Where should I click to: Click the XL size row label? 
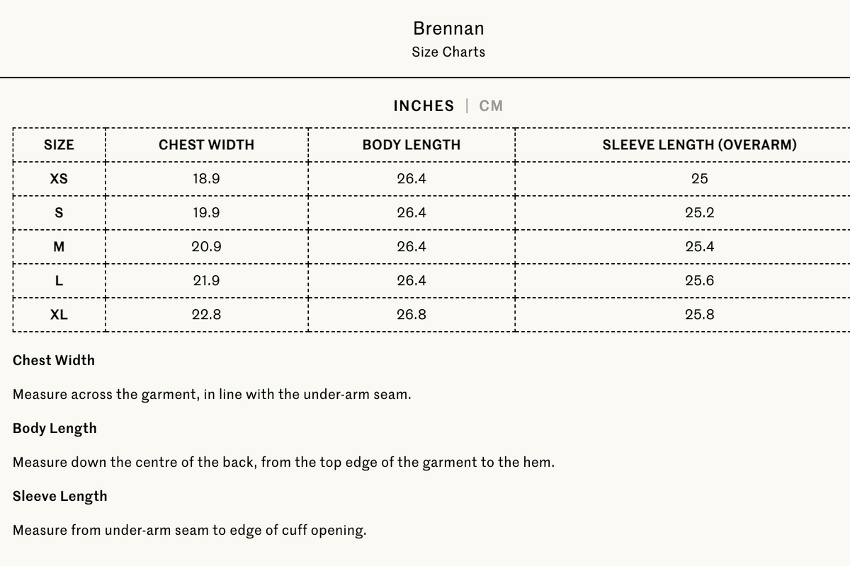pyautogui.click(x=59, y=315)
